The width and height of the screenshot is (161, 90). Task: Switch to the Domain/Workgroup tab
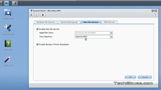(69, 22)
